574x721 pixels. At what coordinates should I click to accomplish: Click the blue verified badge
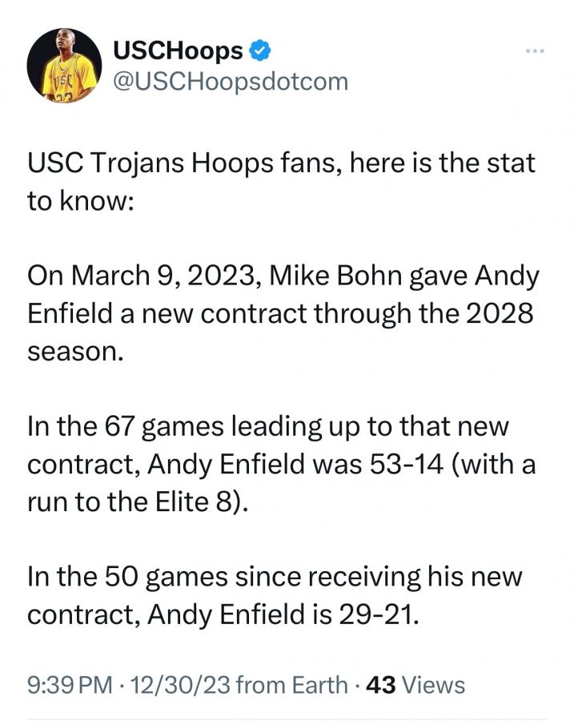(x=260, y=51)
